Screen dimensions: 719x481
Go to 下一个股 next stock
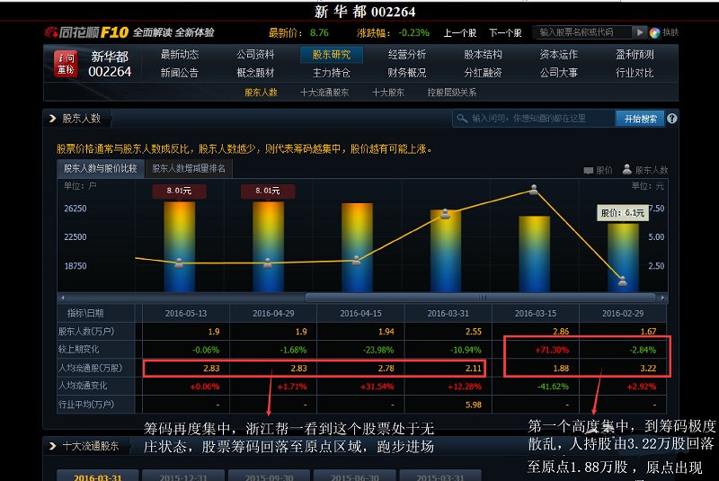[505, 32]
